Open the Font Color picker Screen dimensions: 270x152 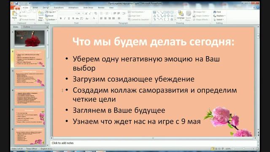pos(94,18)
